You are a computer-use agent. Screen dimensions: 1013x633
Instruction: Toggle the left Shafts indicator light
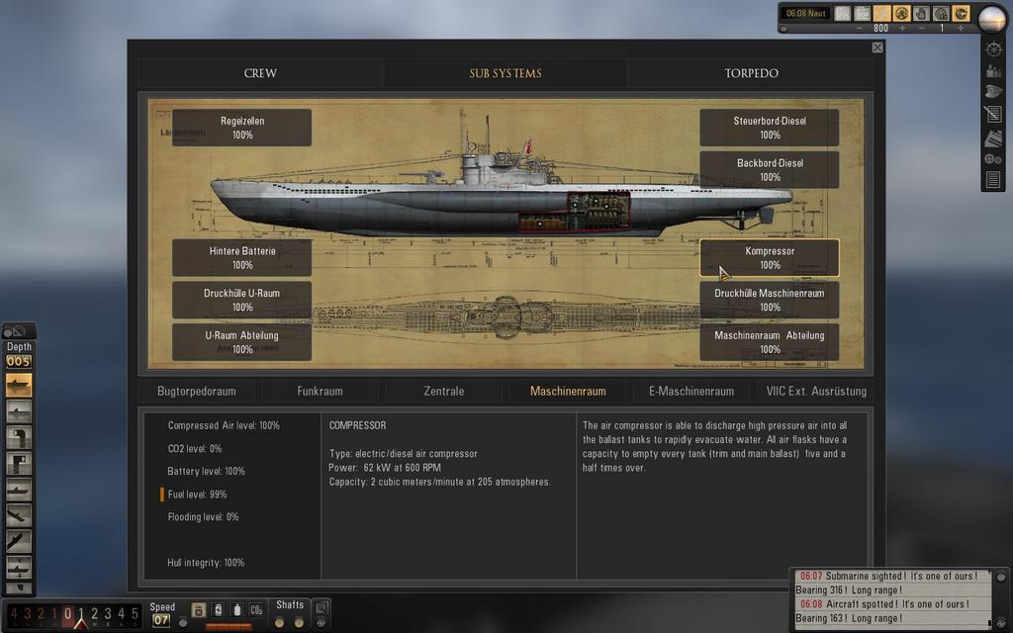click(279, 623)
